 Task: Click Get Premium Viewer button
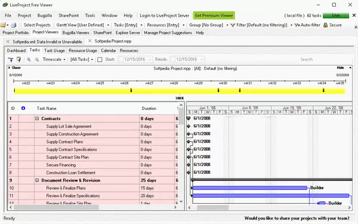click(x=214, y=16)
